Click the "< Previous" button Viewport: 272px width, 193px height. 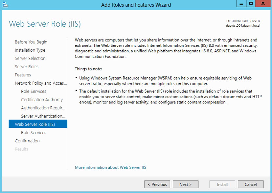(x=157, y=184)
